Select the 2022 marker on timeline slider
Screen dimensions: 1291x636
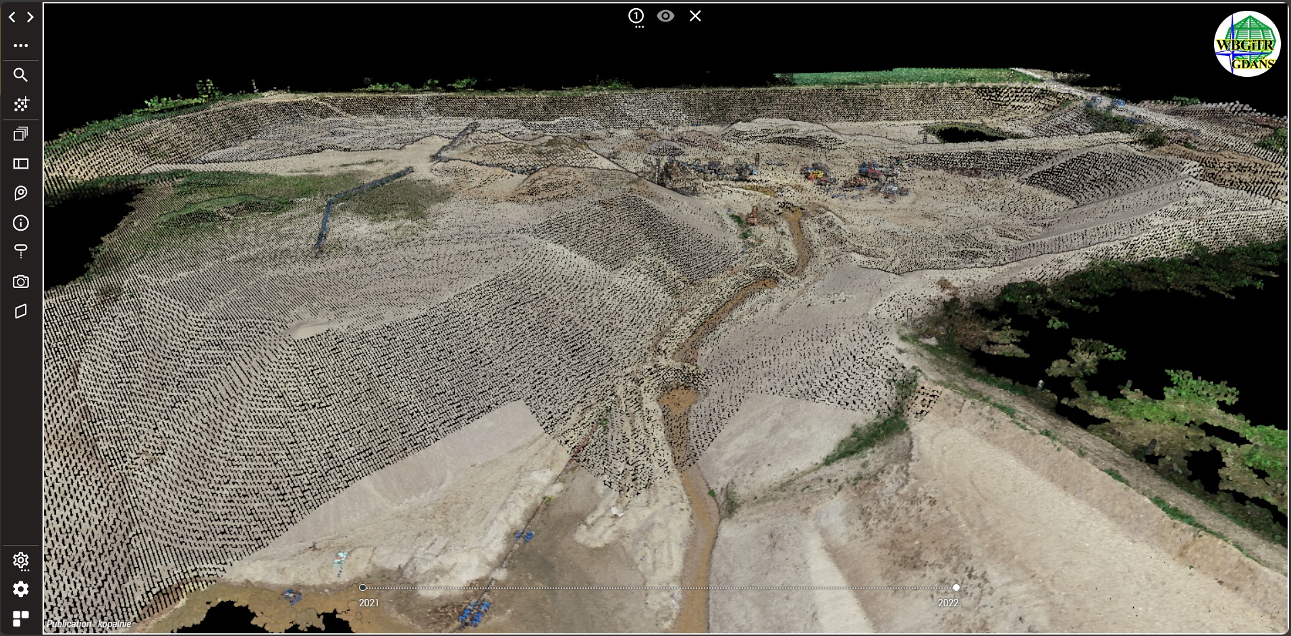pyautogui.click(x=956, y=587)
